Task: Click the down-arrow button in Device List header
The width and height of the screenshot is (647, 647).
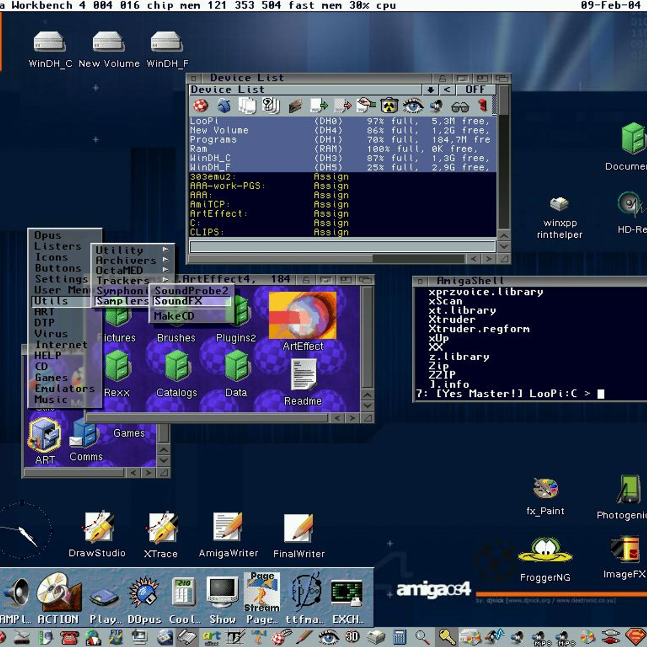Action: click(x=430, y=90)
